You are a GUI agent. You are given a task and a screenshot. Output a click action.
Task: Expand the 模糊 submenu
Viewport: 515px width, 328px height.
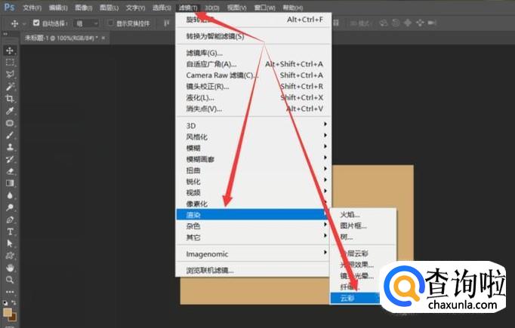tap(253, 148)
